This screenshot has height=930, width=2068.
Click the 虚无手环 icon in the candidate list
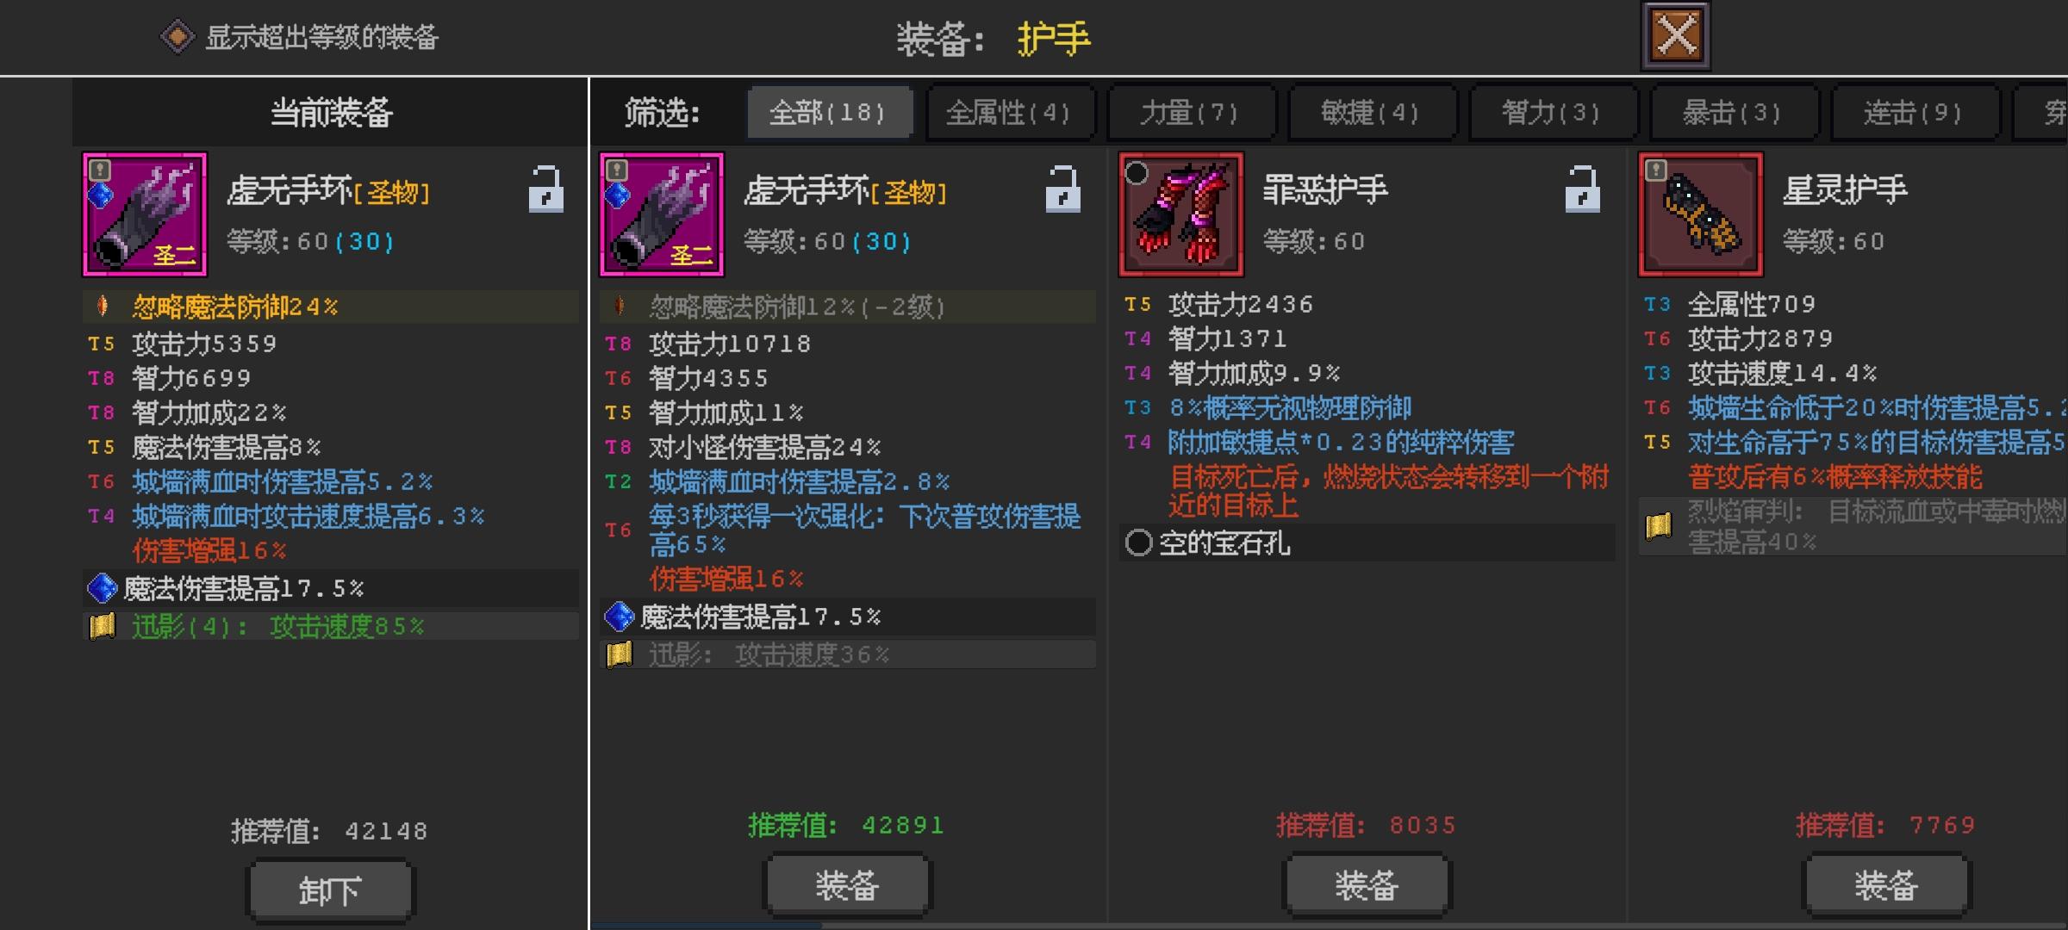tap(662, 214)
